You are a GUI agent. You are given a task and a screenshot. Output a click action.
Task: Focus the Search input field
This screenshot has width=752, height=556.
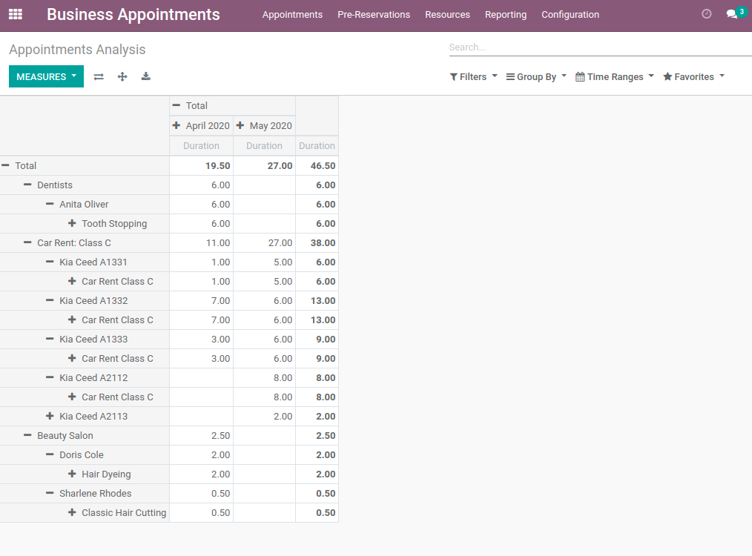(x=601, y=47)
